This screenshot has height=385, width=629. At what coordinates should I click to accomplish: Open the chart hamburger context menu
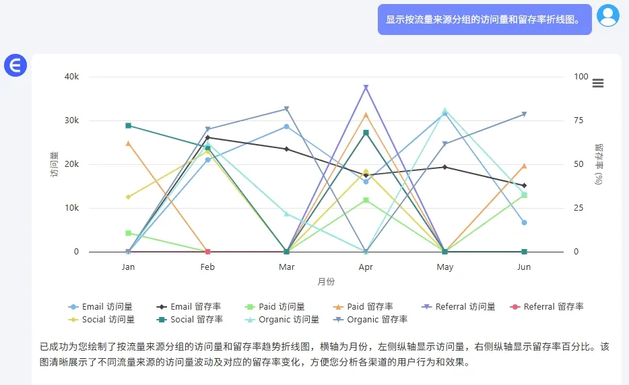coord(598,83)
